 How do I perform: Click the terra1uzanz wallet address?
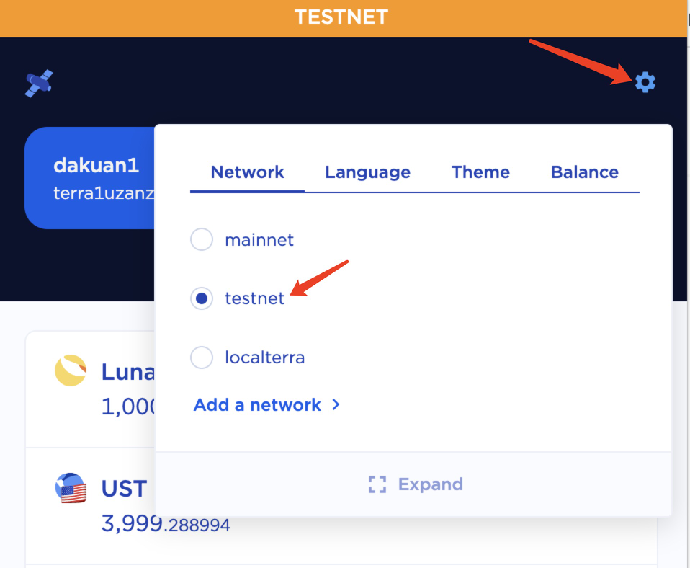click(x=103, y=194)
